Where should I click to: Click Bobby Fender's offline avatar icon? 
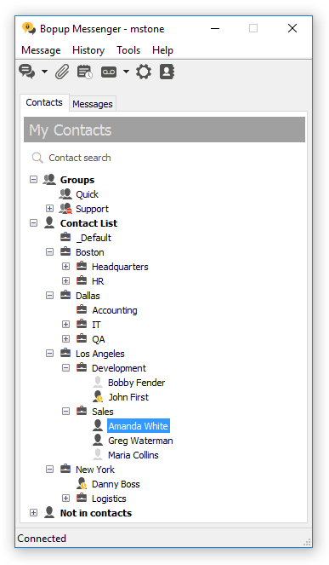[98, 382]
